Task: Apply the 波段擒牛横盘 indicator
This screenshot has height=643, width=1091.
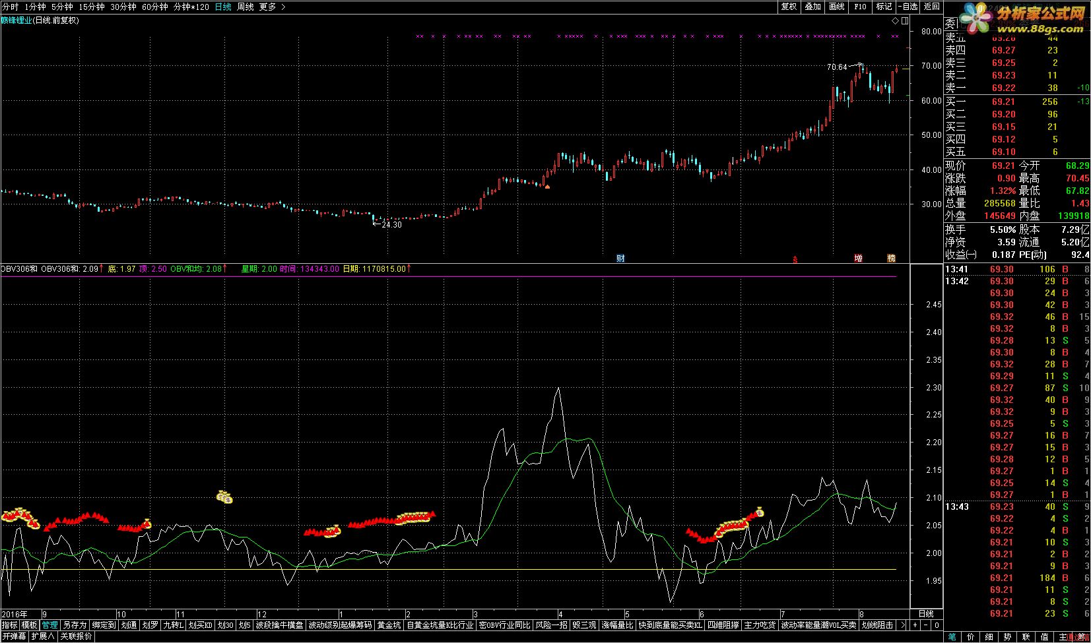Action: pos(280,625)
